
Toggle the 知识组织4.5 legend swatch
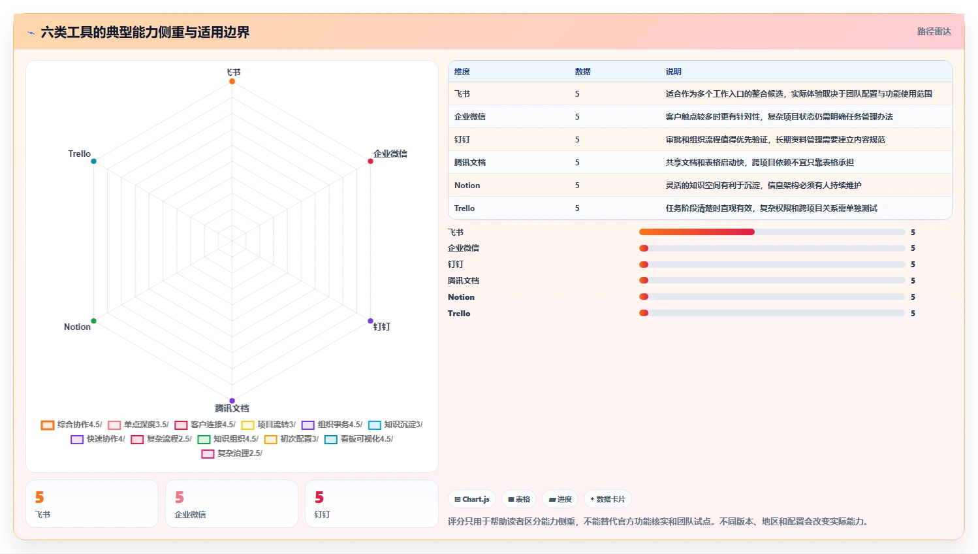(x=204, y=440)
